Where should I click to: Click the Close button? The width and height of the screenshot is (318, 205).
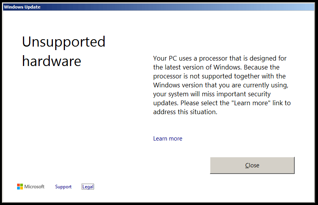point(252,165)
